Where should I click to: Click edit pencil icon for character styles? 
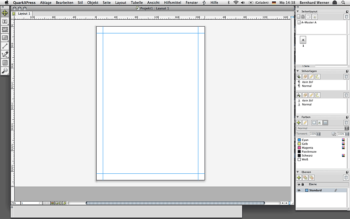(x=311, y=95)
